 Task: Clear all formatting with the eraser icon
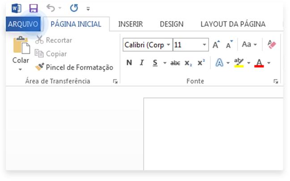[x=272, y=44]
